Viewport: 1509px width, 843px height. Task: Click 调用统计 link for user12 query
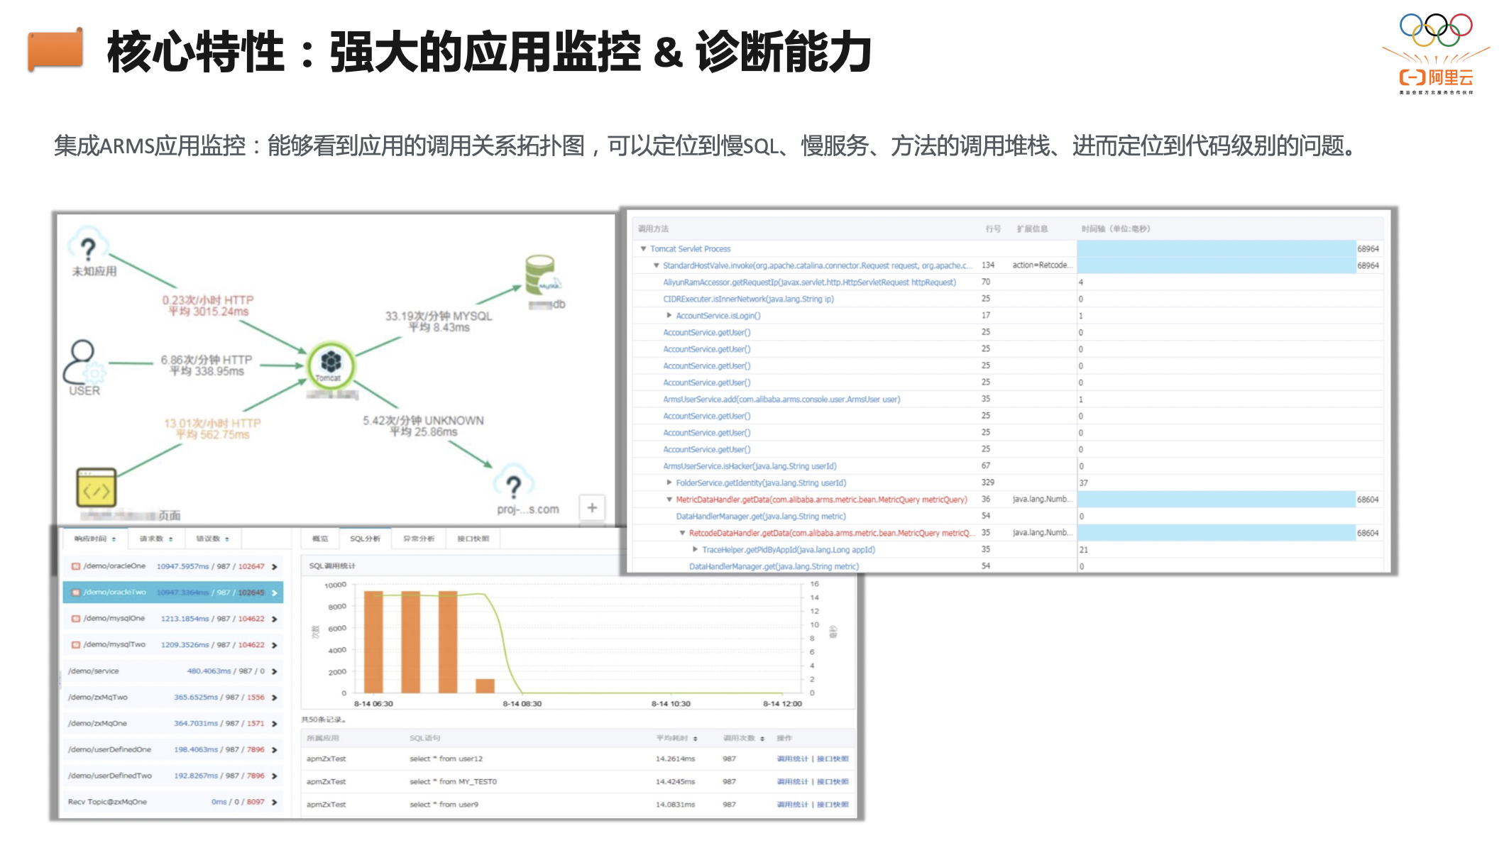791,759
